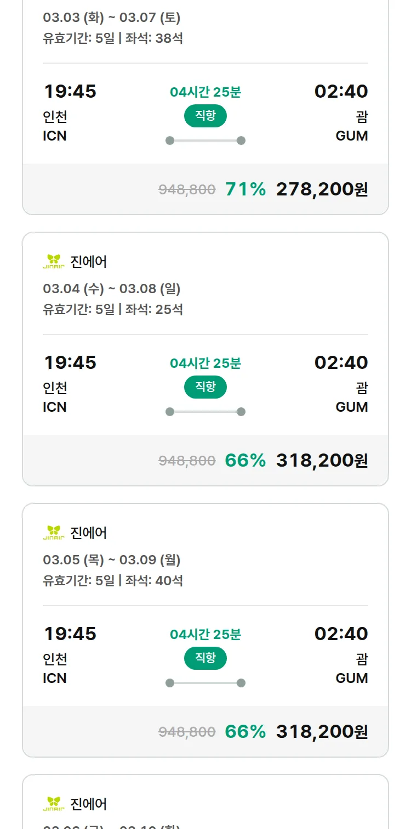Tap the 좌석: 40석 seat info line

(154, 580)
